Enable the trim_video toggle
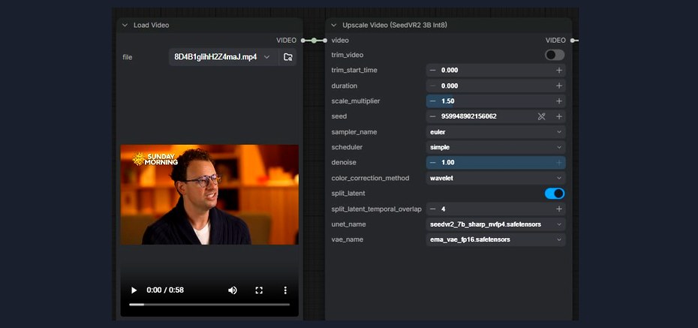The image size is (698, 328). (555, 55)
